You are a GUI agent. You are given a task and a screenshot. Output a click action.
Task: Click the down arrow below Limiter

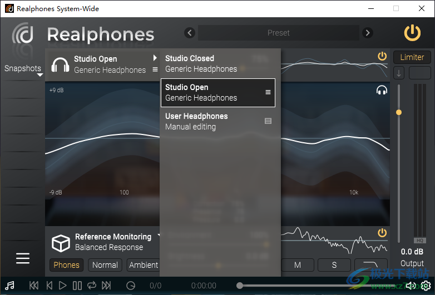tap(399, 73)
